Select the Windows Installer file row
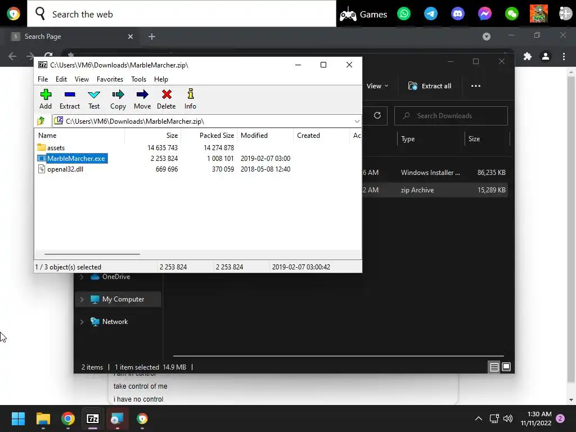Viewport: 576px width, 432px height. click(435, 172)
